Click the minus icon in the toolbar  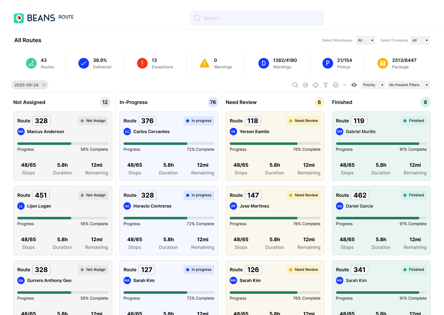(345, 85)
